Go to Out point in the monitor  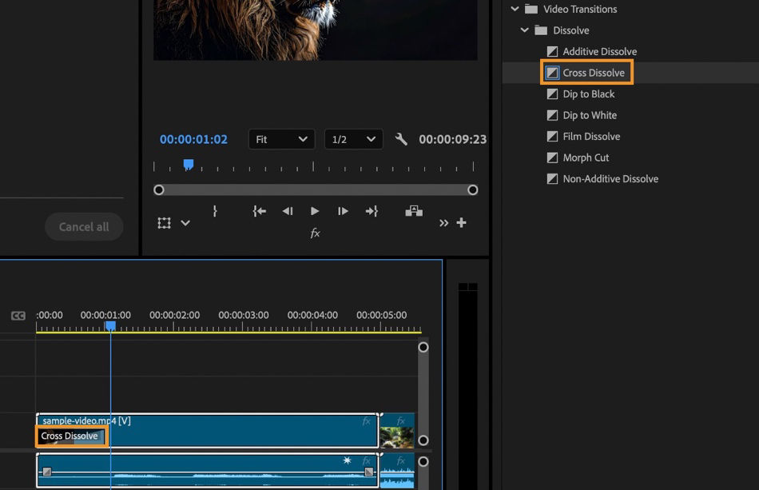click(372, 211)
